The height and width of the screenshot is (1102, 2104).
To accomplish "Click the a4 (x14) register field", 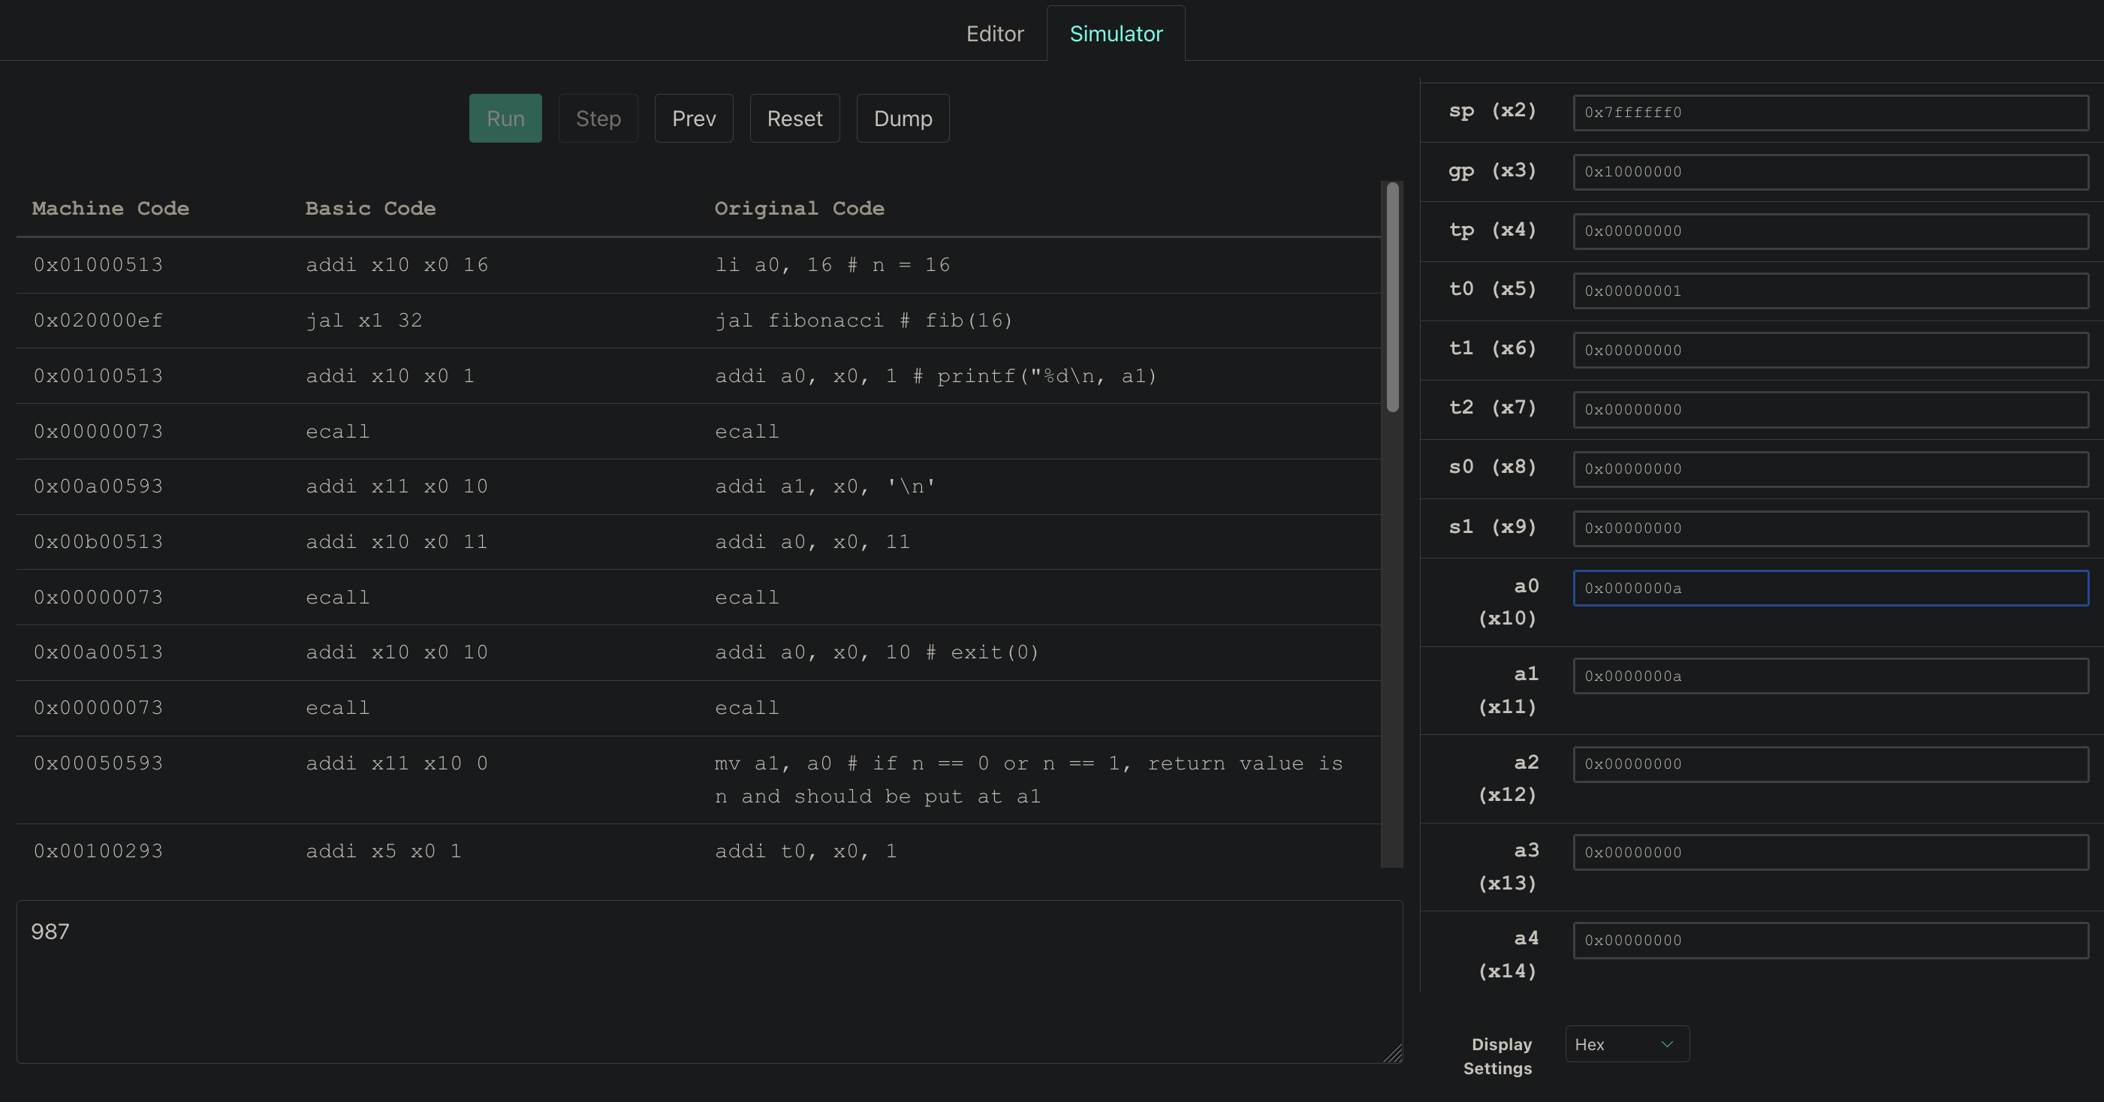I will pos(1830,941).
